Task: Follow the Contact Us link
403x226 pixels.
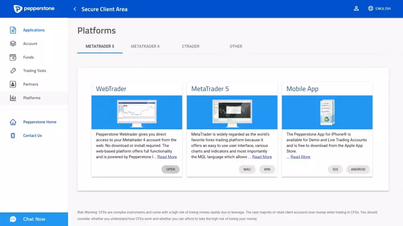Action: (32, 135)
